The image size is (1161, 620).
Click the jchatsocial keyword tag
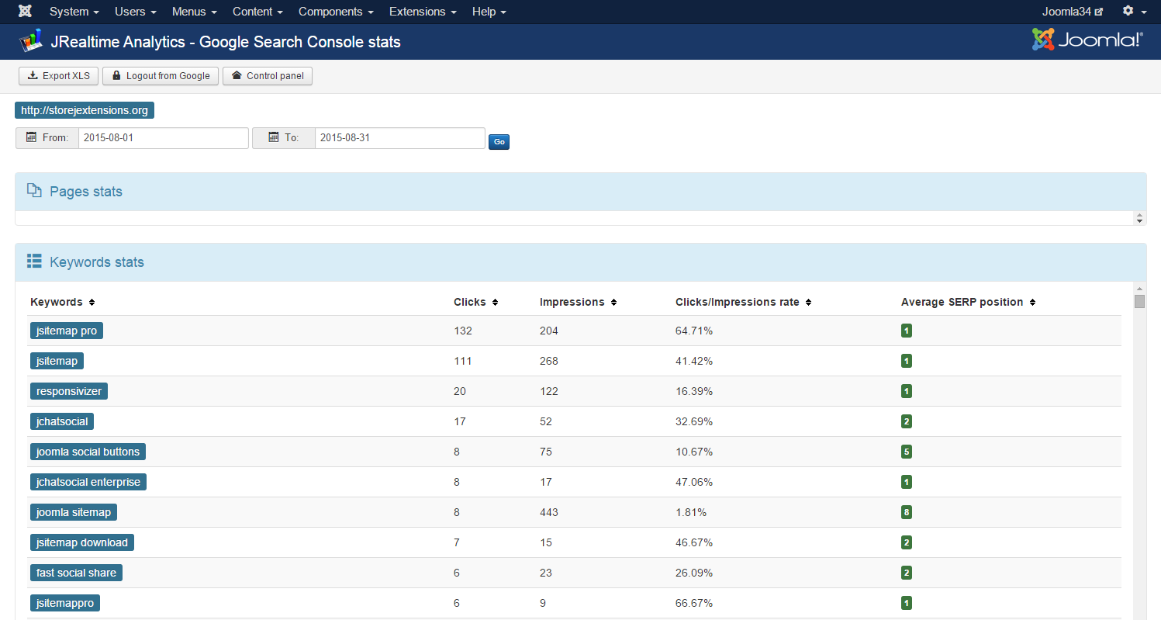62,421
